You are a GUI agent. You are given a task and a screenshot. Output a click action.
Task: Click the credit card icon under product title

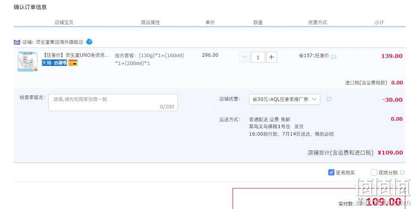click(x=73, y=63)
